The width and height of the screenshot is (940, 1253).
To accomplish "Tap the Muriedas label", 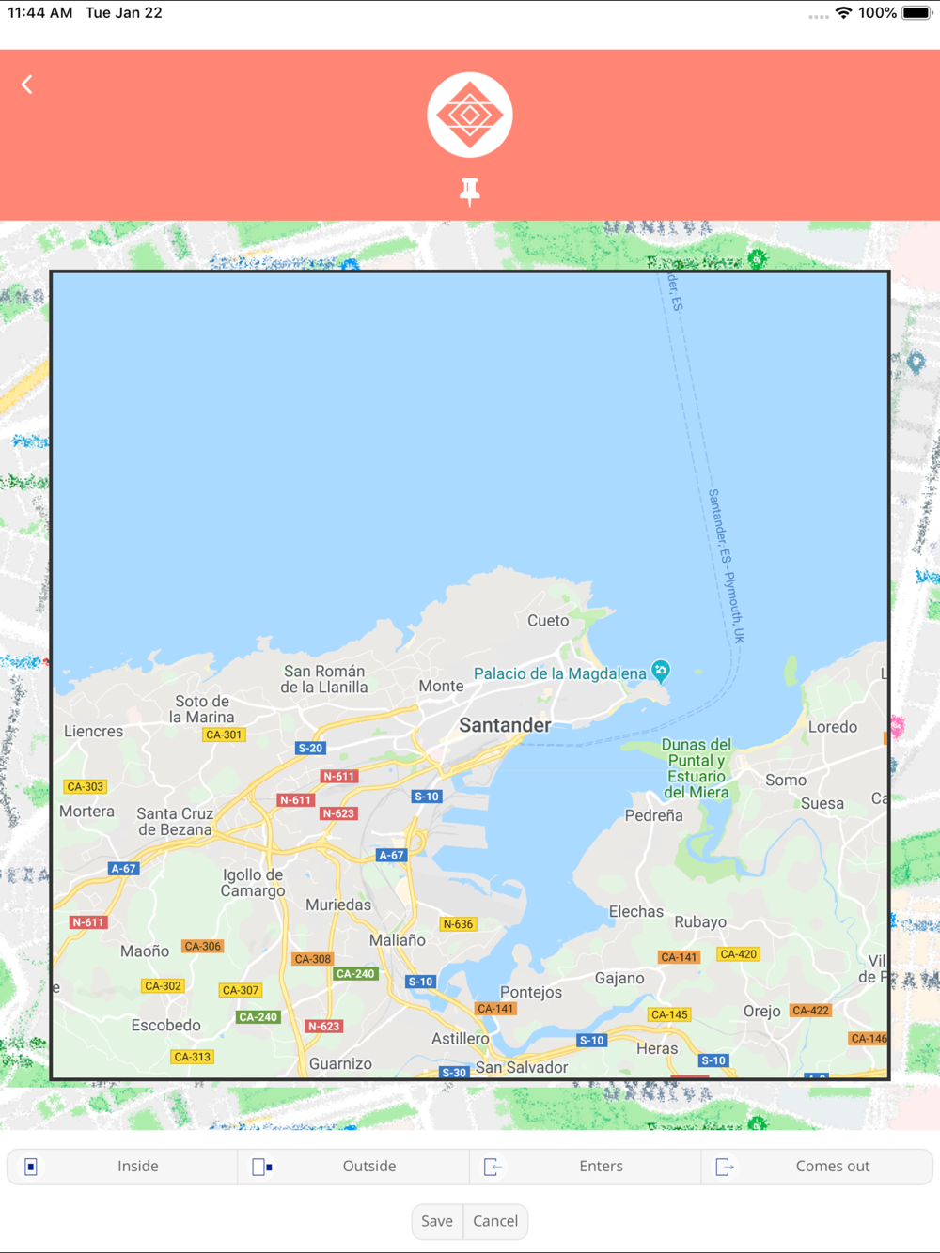I will click(x=338, y=905).
